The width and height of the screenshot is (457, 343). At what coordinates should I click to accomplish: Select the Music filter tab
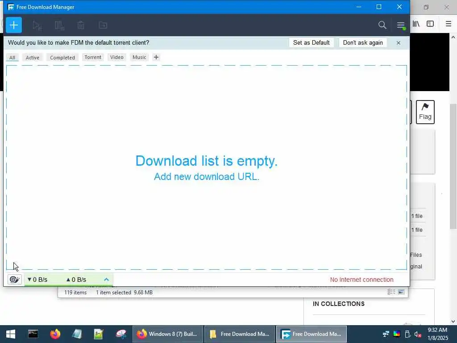pos(139,57)
